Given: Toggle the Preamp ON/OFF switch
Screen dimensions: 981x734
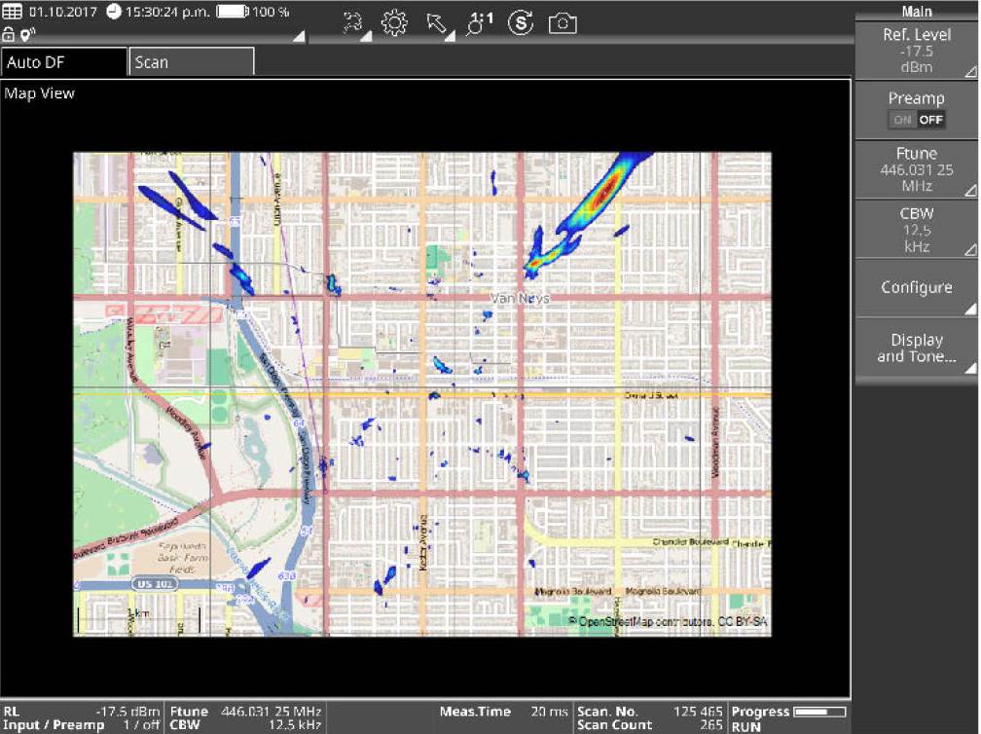Looking at the screenshot, I should [916, 120].
